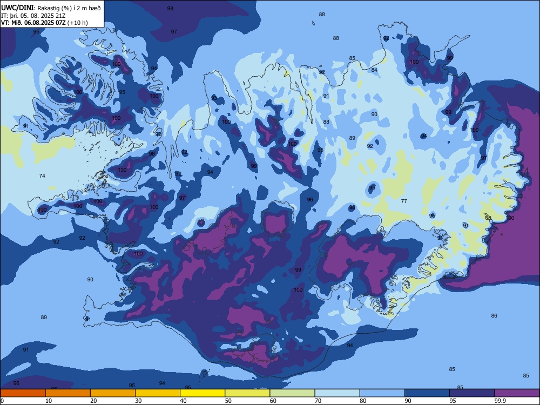Pick the 60–70 pale green legend swatch
Viewport: 540px width, 405px height.
[x=292, y=393]
